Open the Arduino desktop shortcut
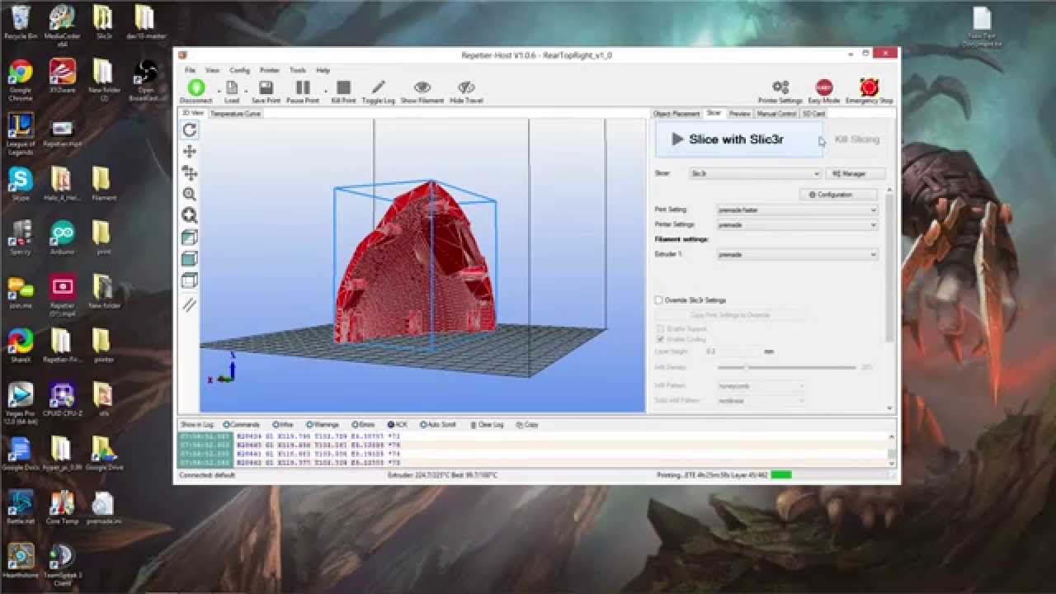 pos(62,239)
